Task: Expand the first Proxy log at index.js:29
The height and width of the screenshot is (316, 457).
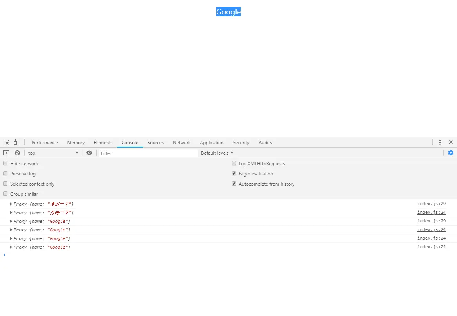Action: 11,204
